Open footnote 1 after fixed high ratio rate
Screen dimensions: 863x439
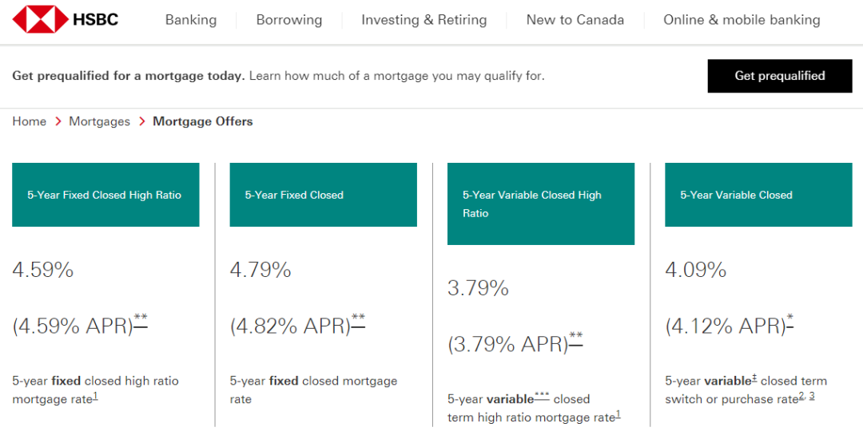[x=95, y=396]
